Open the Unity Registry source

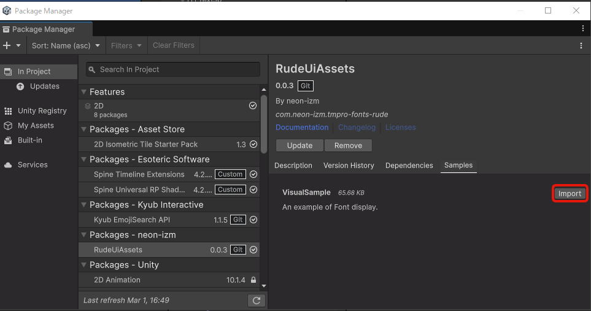point(39,110)
